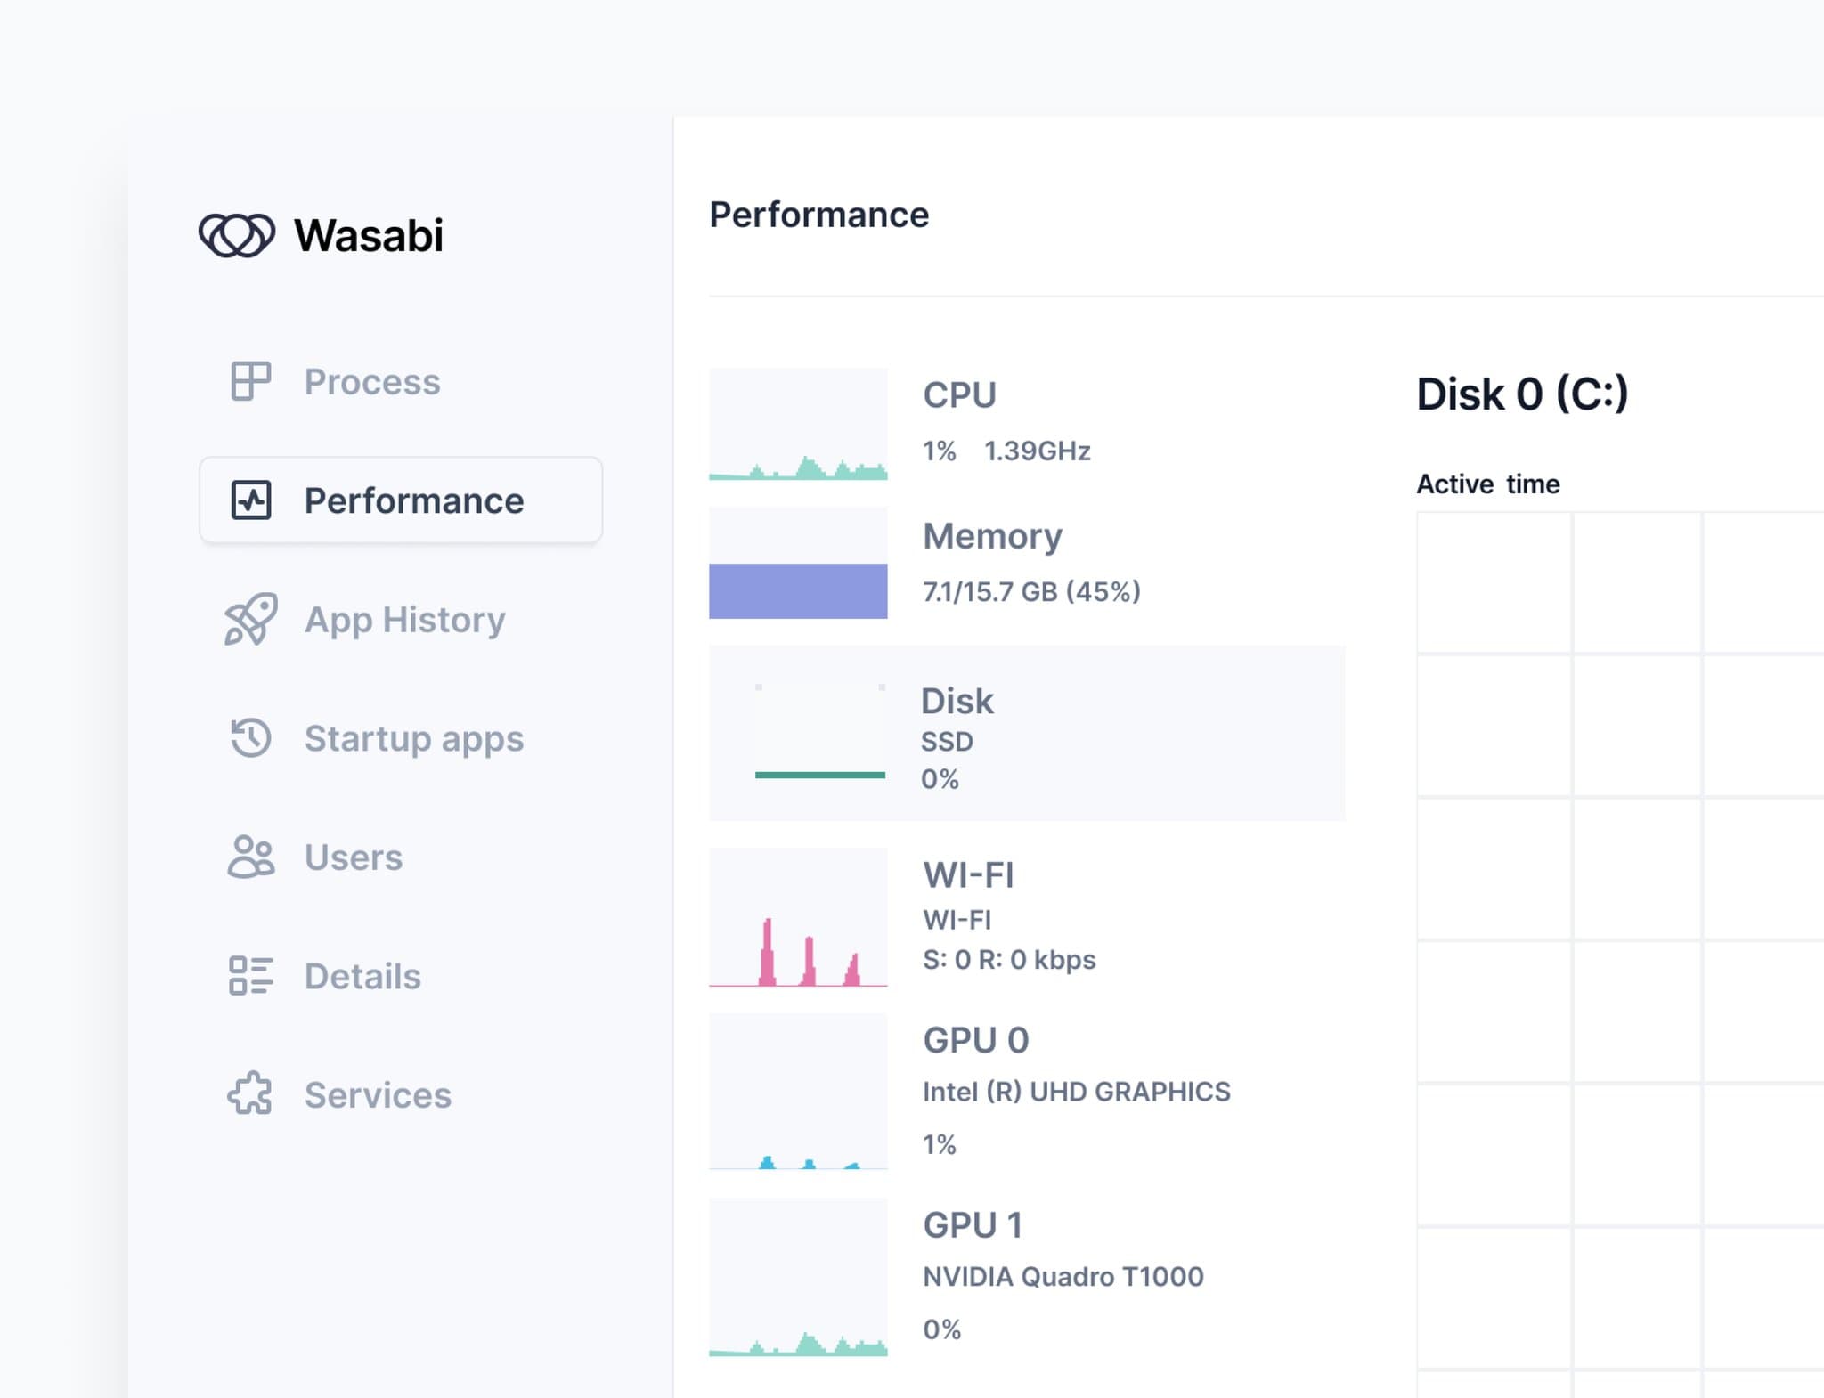1824x1398 pixels.
Task: Select GPU 1 NVIDIA Quadro T1000 item
Action: [x=1063, y=1276]
